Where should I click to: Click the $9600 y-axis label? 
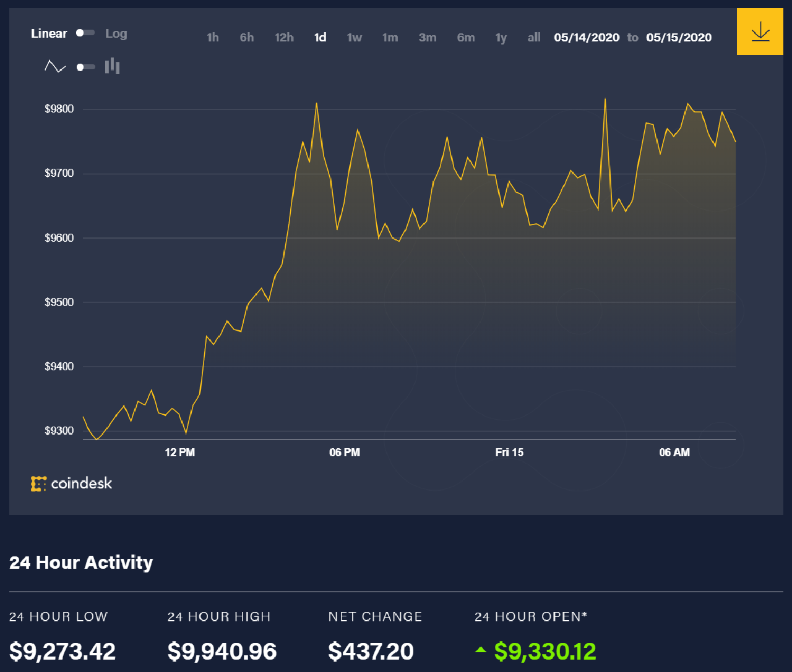tap(59, 238)
